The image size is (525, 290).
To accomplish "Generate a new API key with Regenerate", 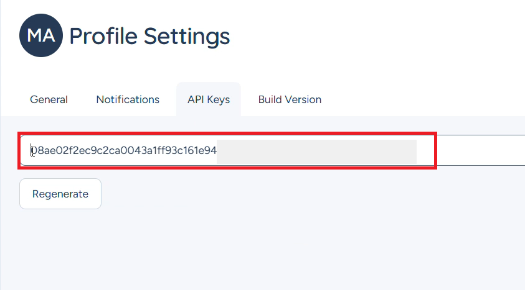I will click(x=60, y=194).
